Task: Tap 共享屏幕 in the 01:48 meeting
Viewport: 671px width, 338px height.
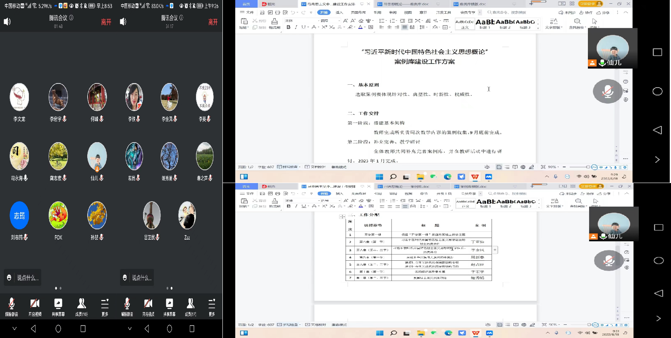Action: pos(58,307)
